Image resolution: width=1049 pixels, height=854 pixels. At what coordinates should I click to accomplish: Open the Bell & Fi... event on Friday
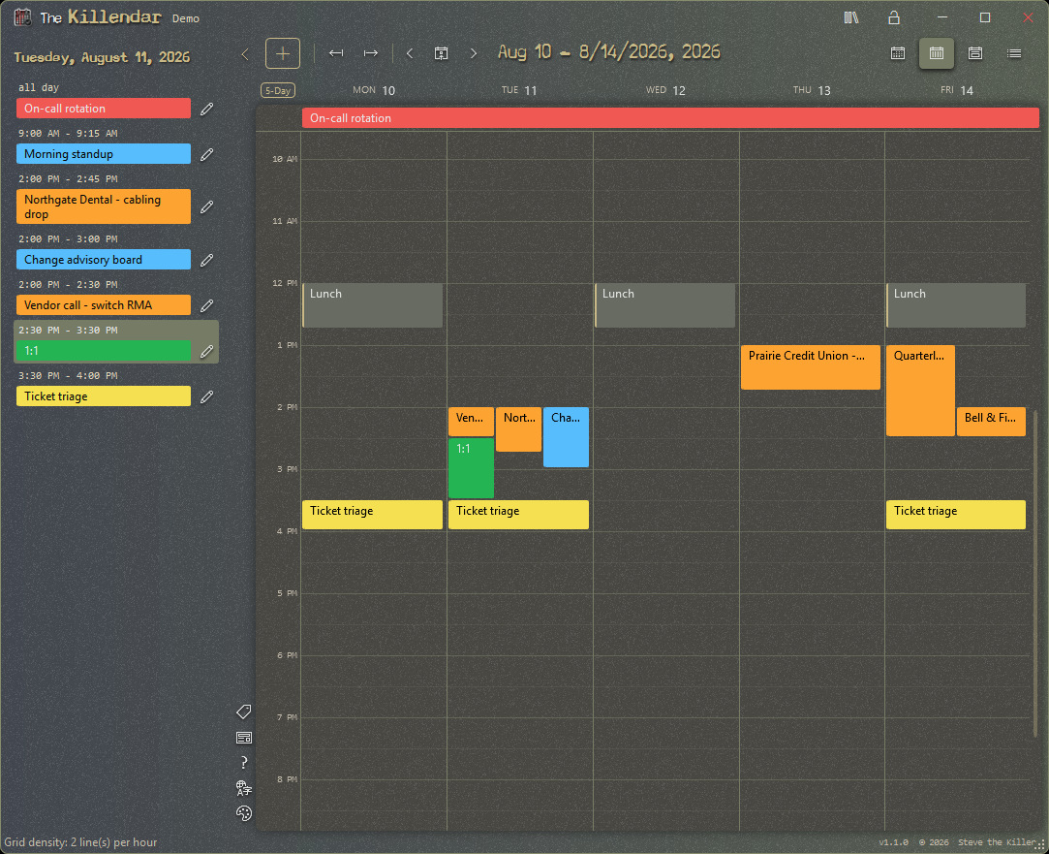tap(991, 422)
